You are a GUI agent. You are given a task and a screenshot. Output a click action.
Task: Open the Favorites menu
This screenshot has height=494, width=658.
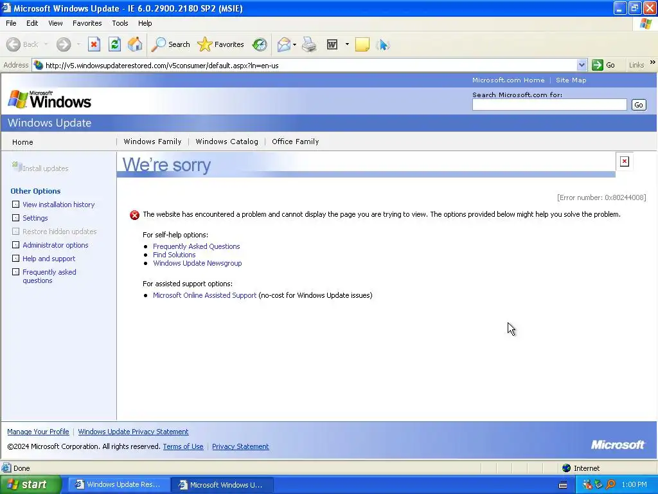pos(87,24)
